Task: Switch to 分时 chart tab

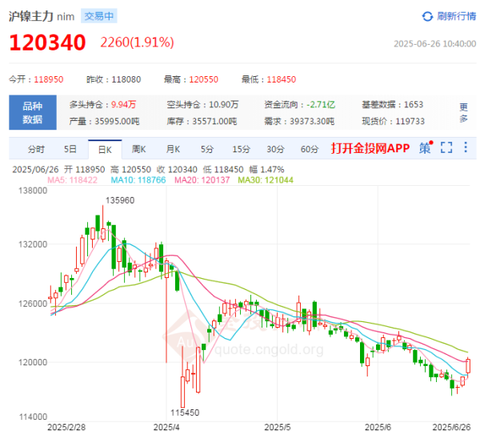Action: pyautogui.click(x=36, y=149)
